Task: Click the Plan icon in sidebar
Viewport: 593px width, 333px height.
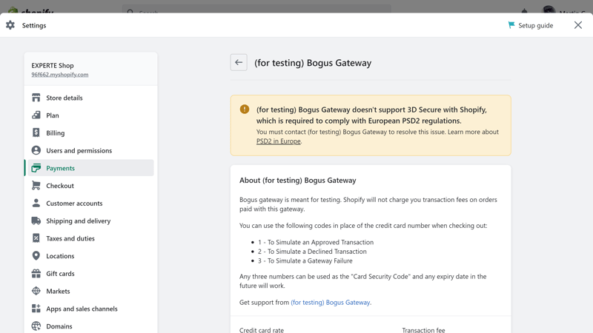Action: pos(36,115)
